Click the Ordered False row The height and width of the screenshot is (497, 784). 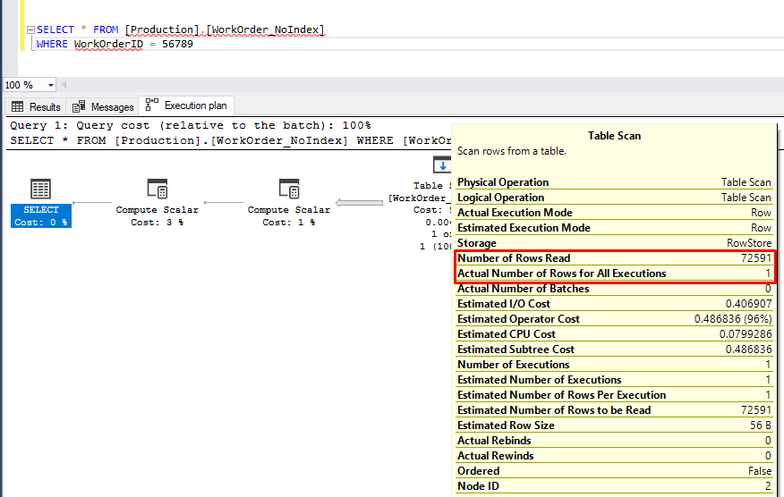pyautogui.click(x=614, y=471)
